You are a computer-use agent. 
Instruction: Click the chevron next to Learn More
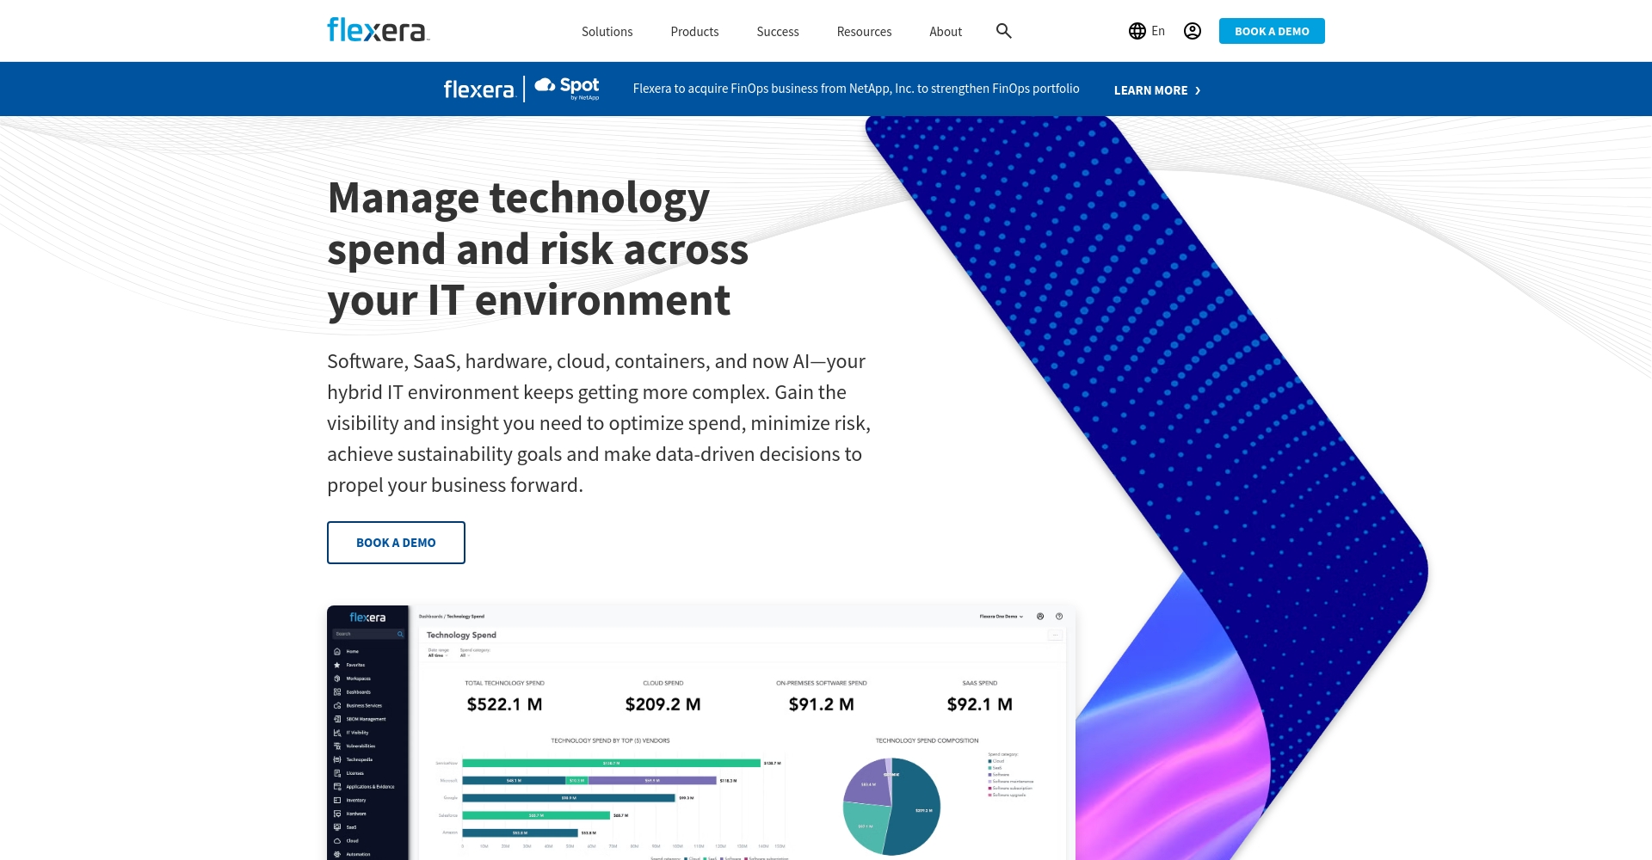1198,90
